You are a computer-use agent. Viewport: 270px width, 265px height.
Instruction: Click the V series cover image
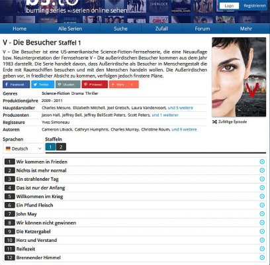coord(239,77)
